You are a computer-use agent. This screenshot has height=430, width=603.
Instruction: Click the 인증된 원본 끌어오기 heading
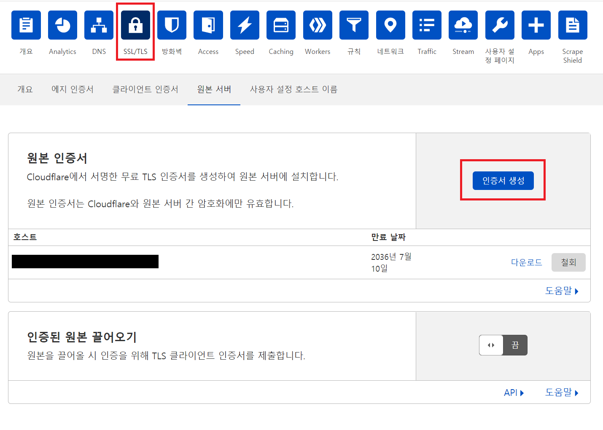82,337
